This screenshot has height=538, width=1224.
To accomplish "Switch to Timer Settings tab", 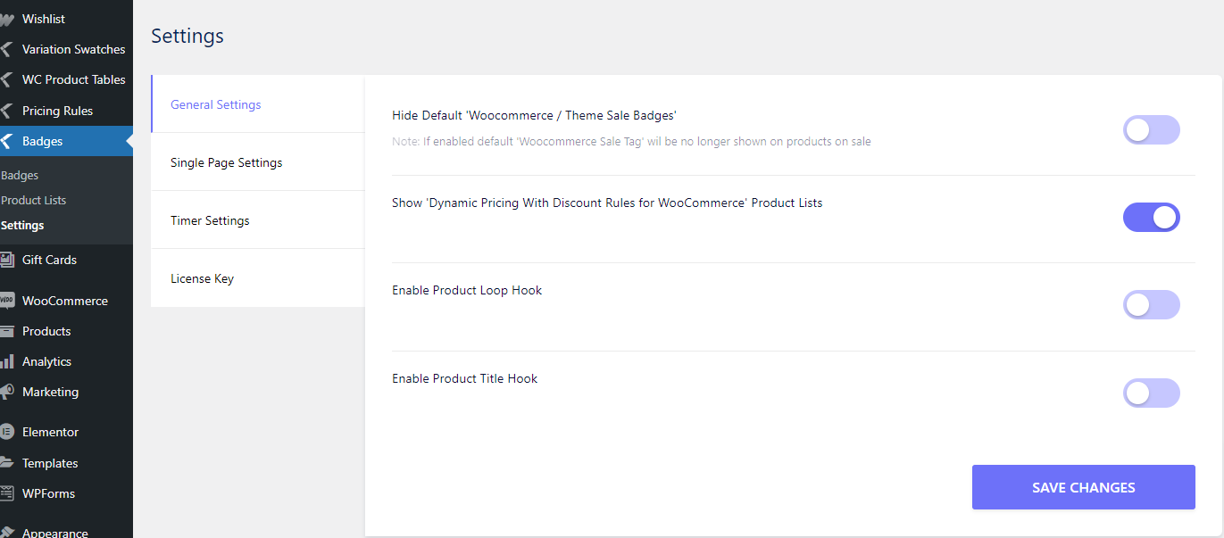I will pyautogui.click(x=258, y=220).
